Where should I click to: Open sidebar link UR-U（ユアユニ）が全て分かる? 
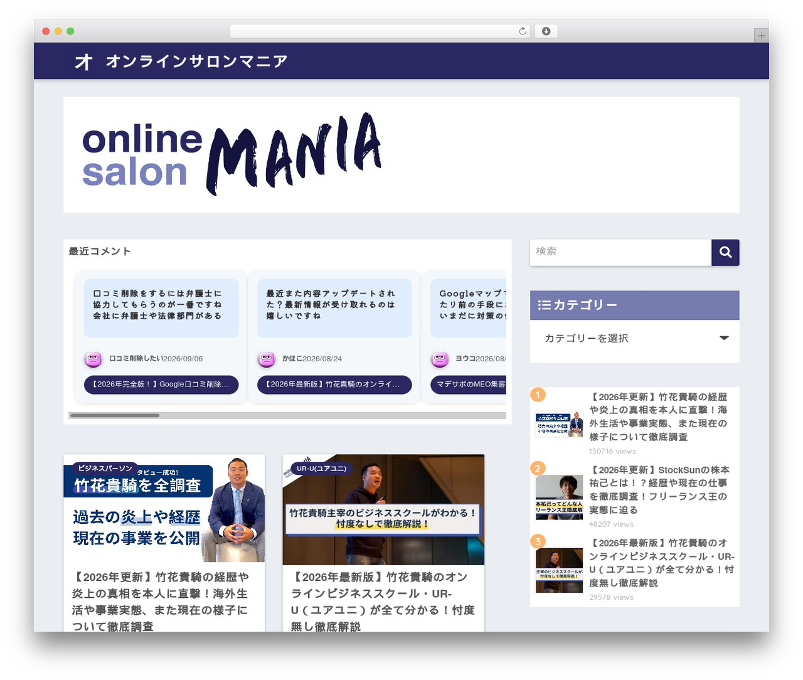(x=662, y=563)
